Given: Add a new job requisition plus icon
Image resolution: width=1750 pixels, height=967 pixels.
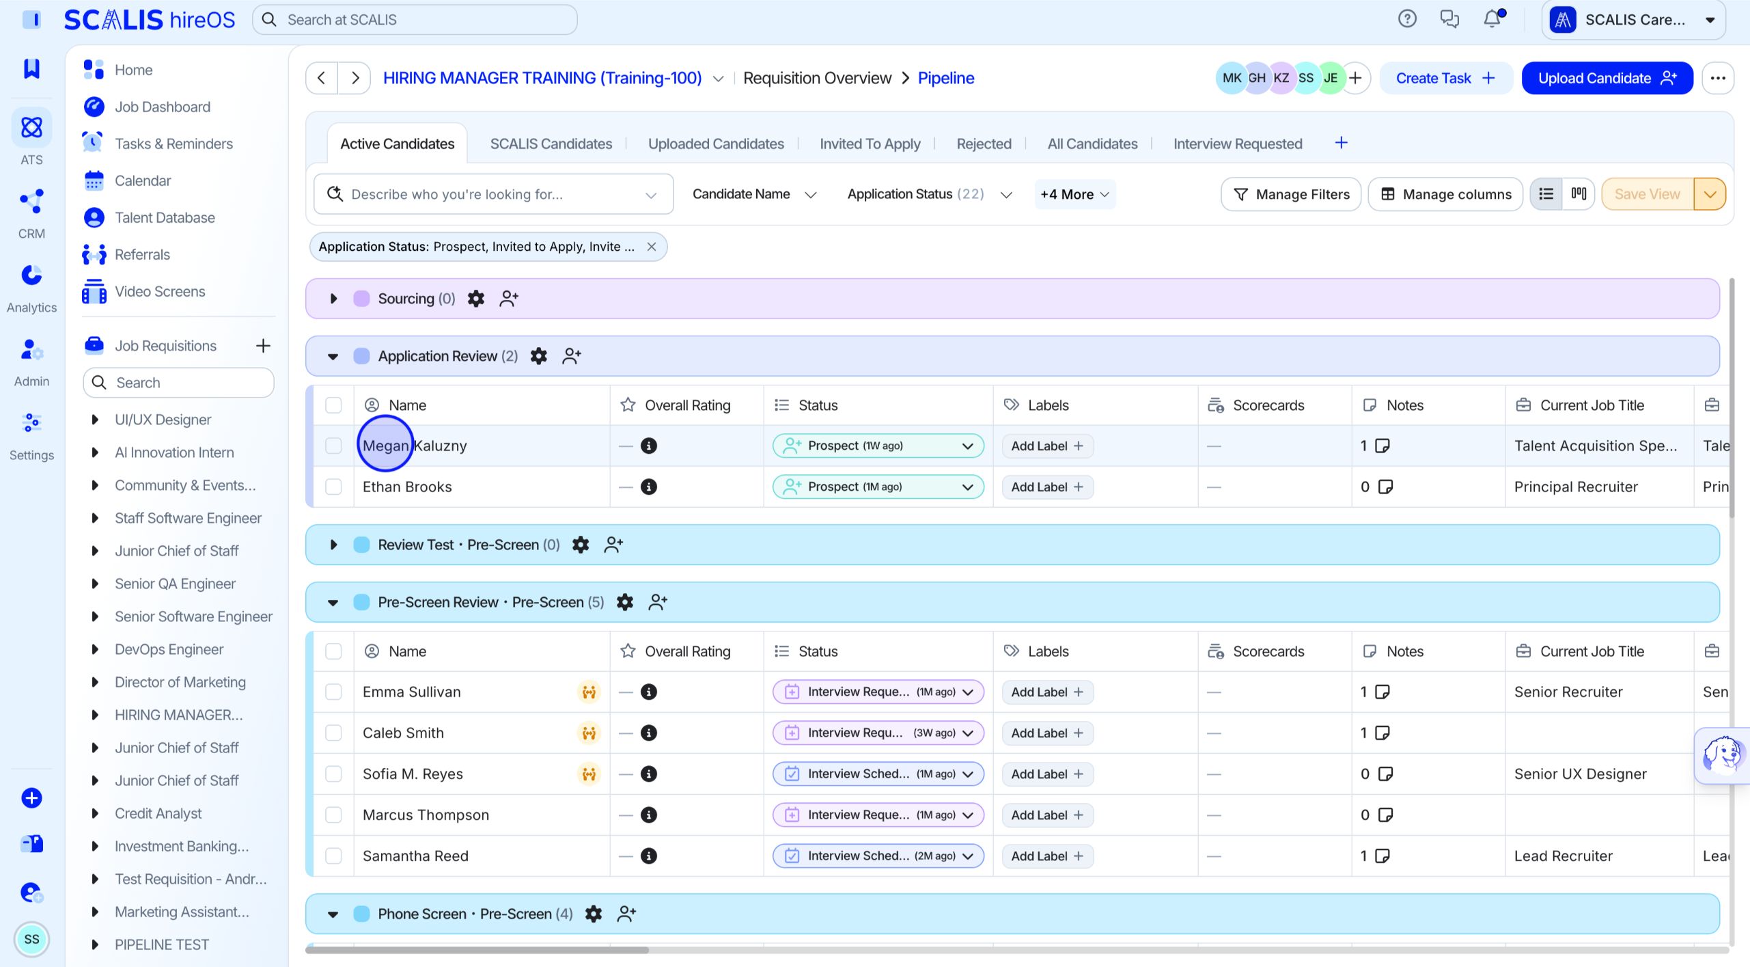Looking at the screenshot, I should 263,346.
